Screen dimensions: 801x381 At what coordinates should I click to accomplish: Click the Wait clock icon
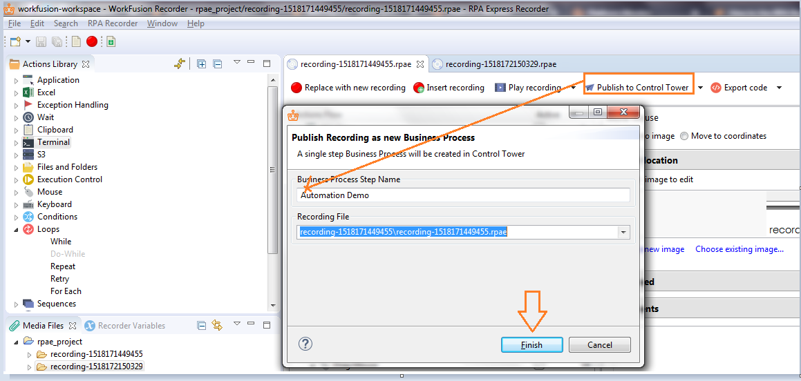click(x=28, y=117)
